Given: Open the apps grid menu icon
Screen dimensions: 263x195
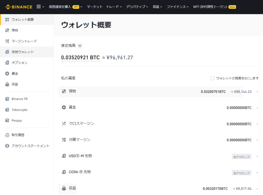Looking at the screenshot, I should [39, 7].
